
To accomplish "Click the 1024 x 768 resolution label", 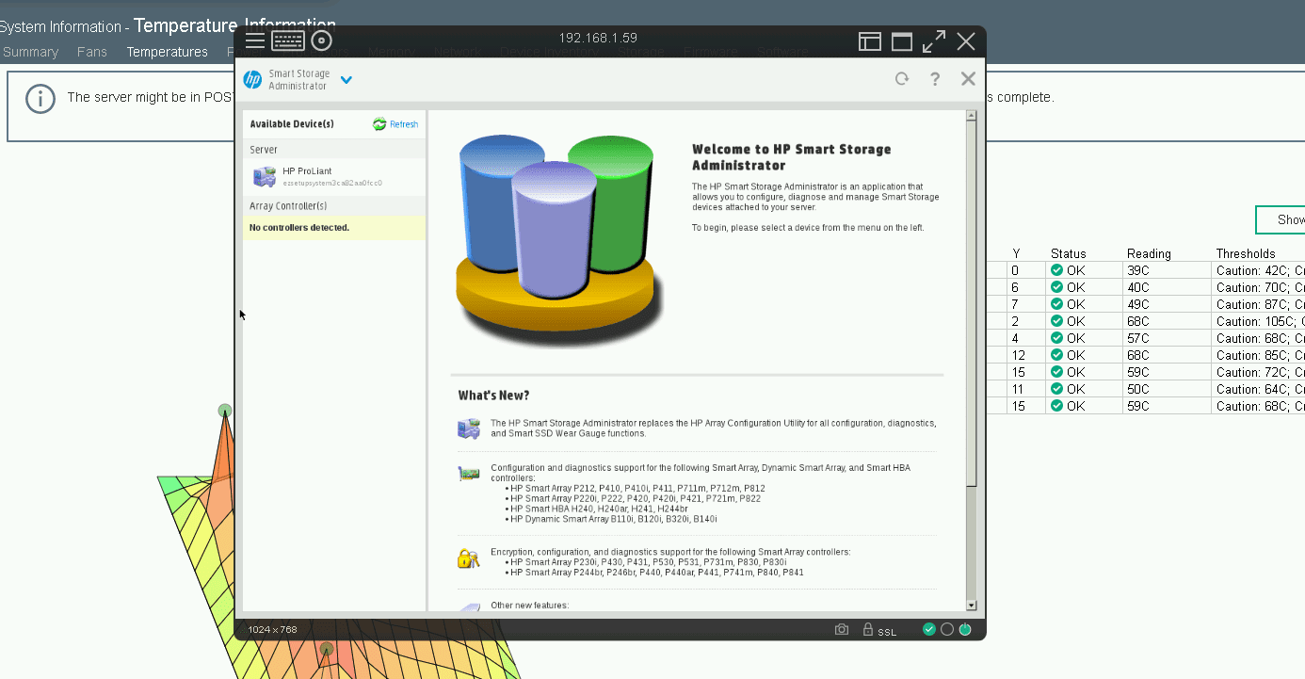I will (x=272, y=630).
